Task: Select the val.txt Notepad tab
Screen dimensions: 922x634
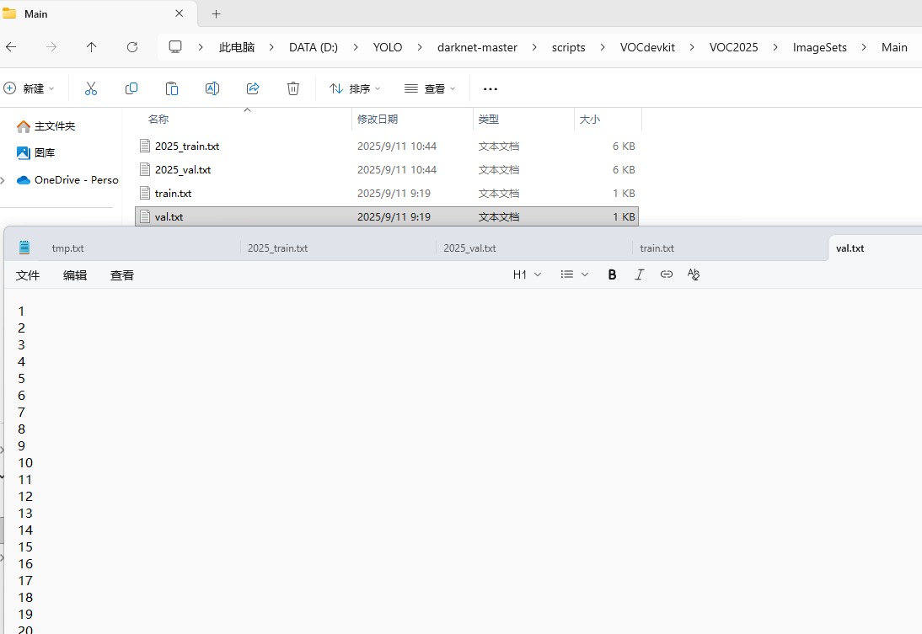Action: [x=850, y=248]
